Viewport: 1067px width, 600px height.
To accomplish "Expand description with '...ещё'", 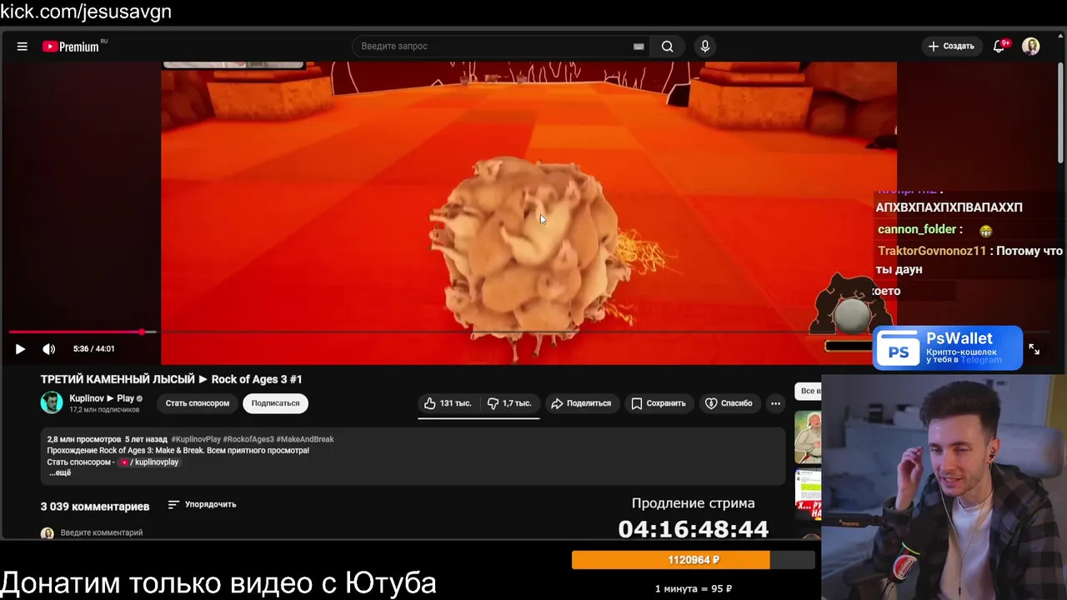I will click(59, 472).
